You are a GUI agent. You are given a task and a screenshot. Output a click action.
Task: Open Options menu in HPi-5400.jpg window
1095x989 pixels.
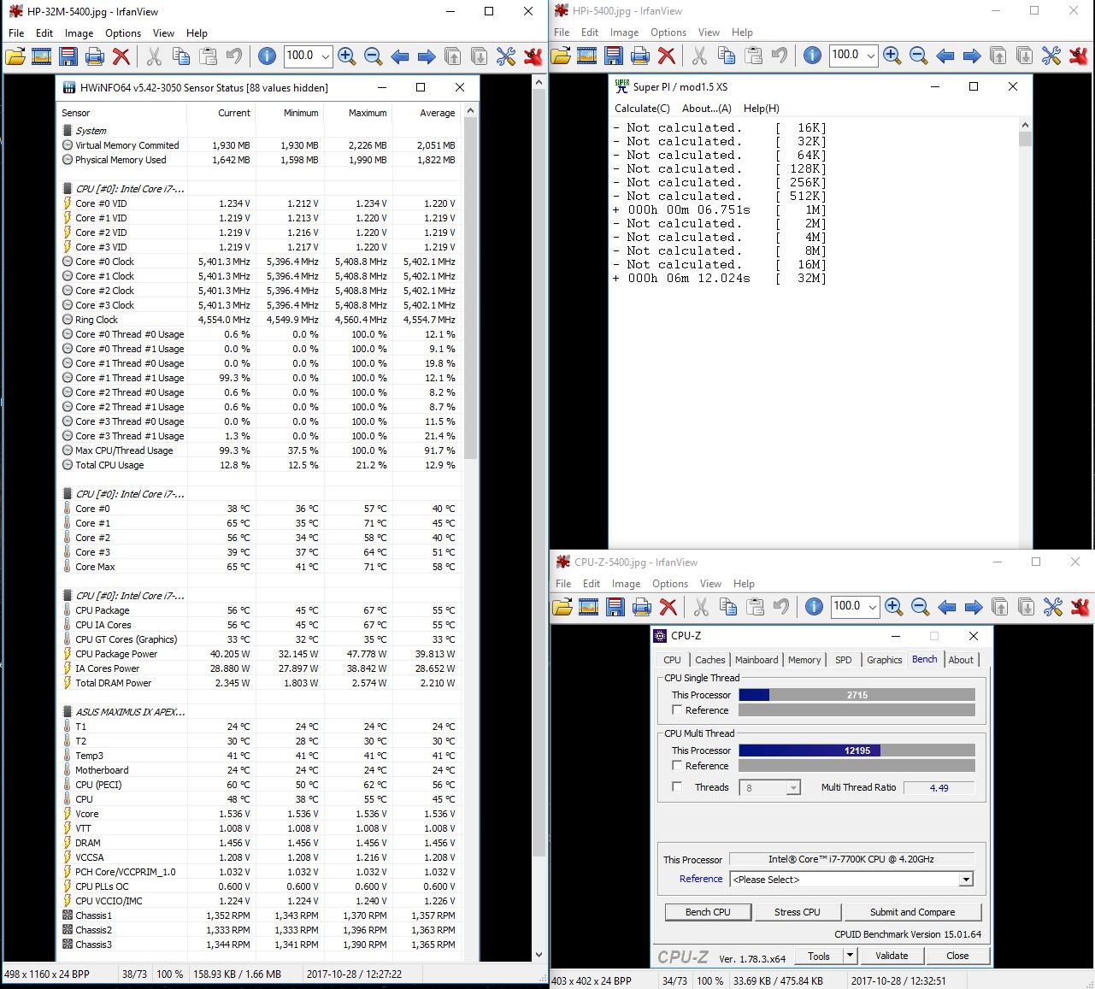point(668,32)
